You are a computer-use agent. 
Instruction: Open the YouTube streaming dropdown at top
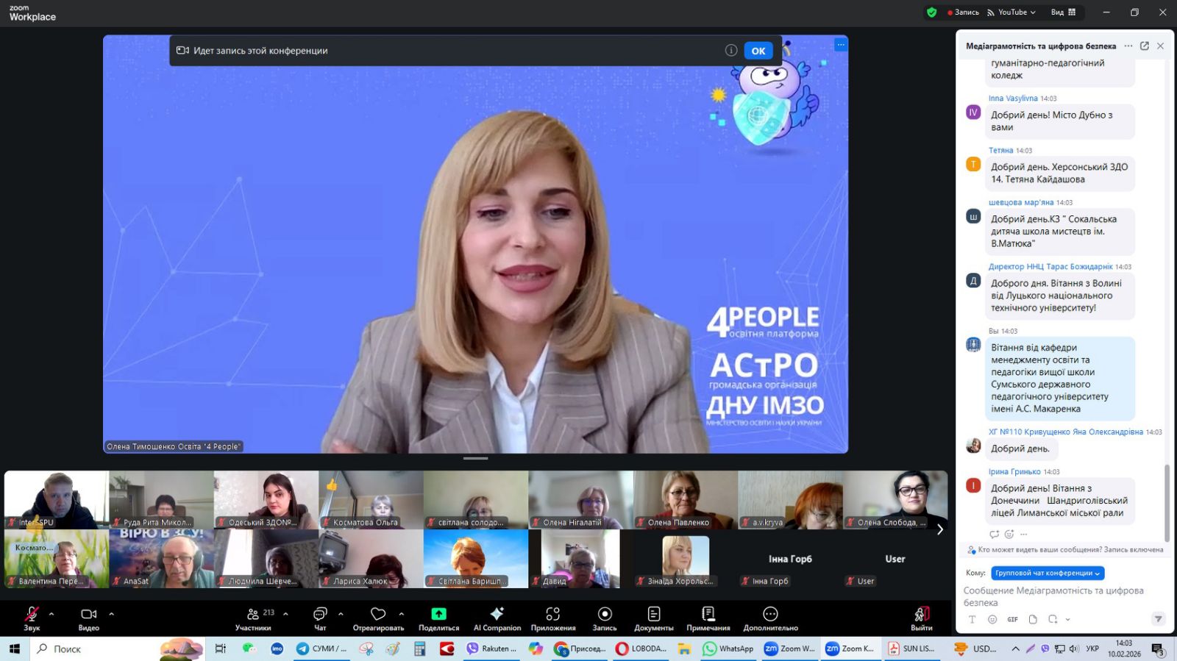tap(1017, 12)
